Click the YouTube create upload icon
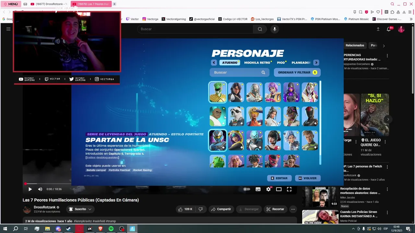The height and width of the screenshot is (233, 415). [x=378, y=29]
